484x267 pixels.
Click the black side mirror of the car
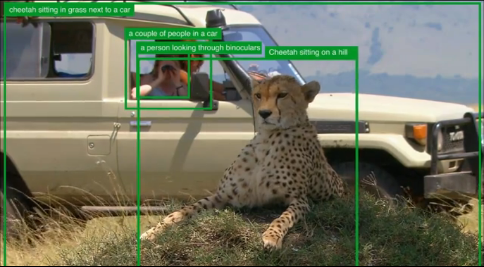click(200, 87)
